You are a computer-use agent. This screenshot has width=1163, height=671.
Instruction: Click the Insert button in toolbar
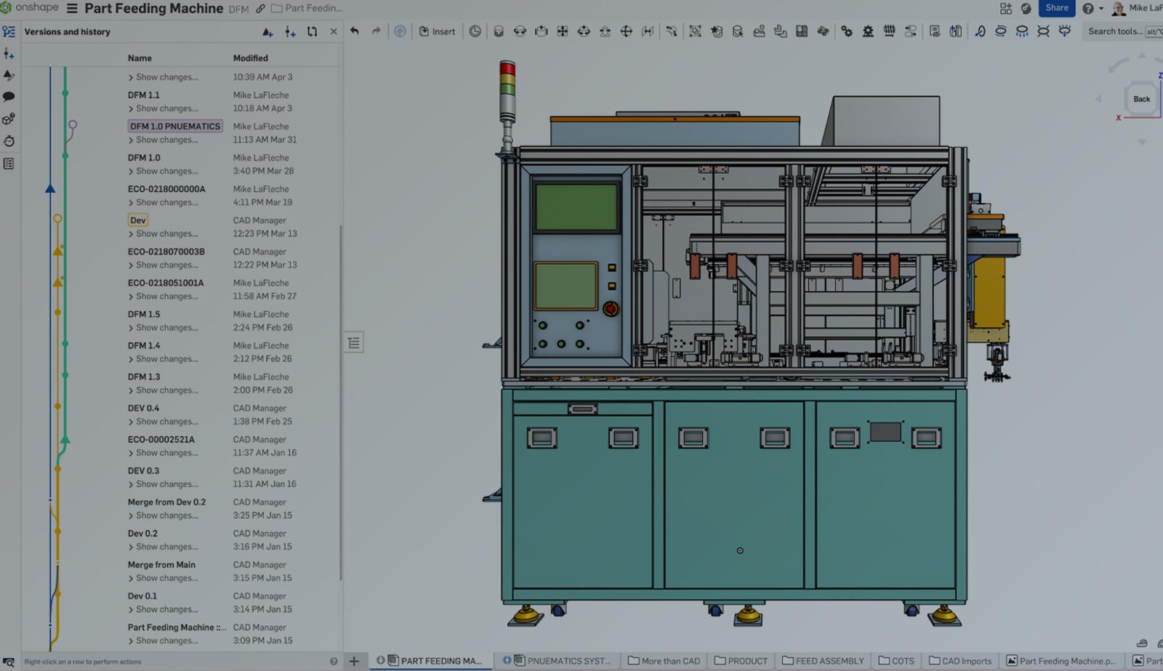click(437, 31)
